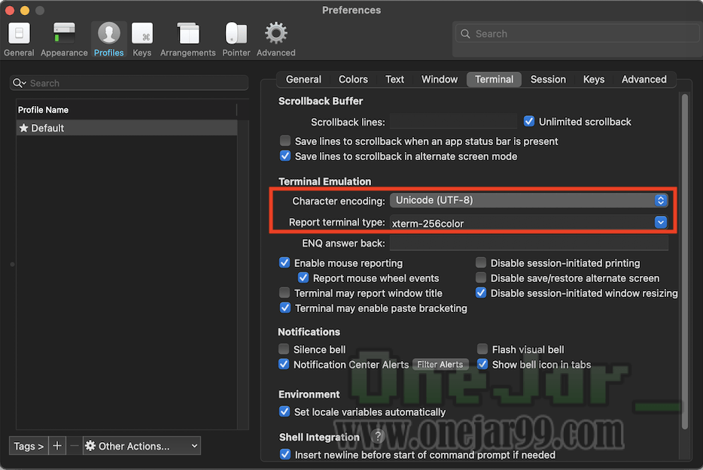The width and height of the screenshot is (703, 470).
Task: Switch to profile Keys tab
Action: click(594, 79)
